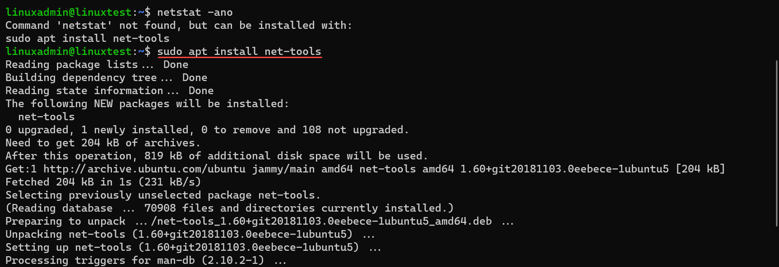The width and height of the screenshot is (779, 267).
Task: Click the first linuxadmin@linuxtest prompt
Action: [x=69, y=13]
